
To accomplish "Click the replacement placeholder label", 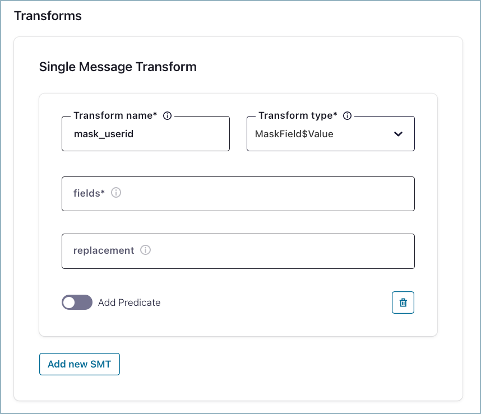I will point(104,250).
